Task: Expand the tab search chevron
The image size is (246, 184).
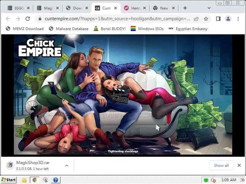Action: click(x=209, y=8)
